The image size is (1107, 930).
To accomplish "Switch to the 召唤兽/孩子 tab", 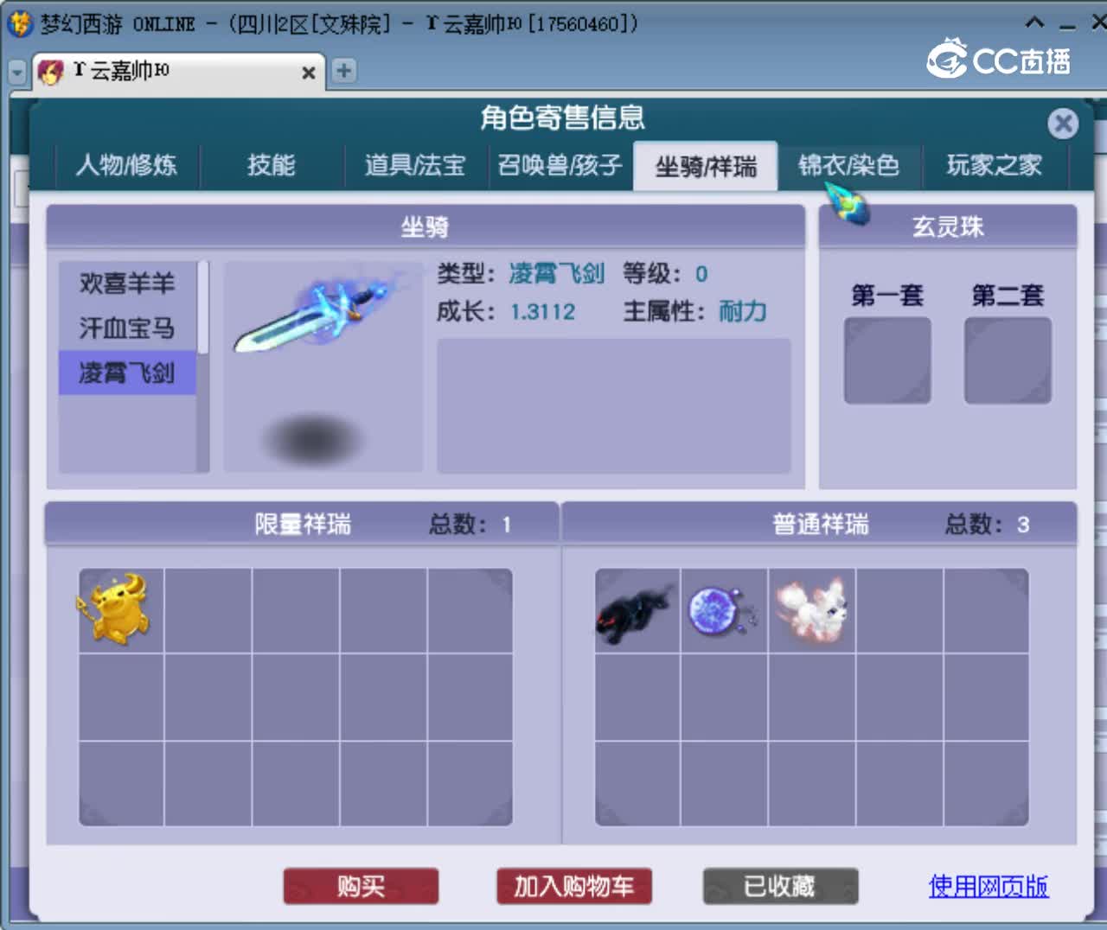I will [x=560, y=165].
